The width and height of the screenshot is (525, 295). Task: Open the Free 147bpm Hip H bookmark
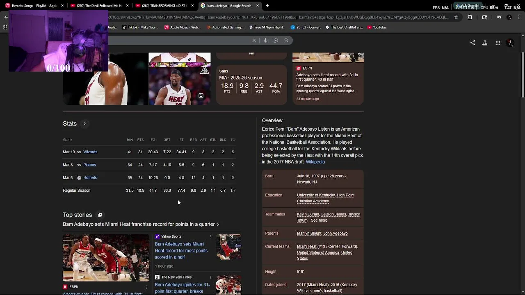267,27
